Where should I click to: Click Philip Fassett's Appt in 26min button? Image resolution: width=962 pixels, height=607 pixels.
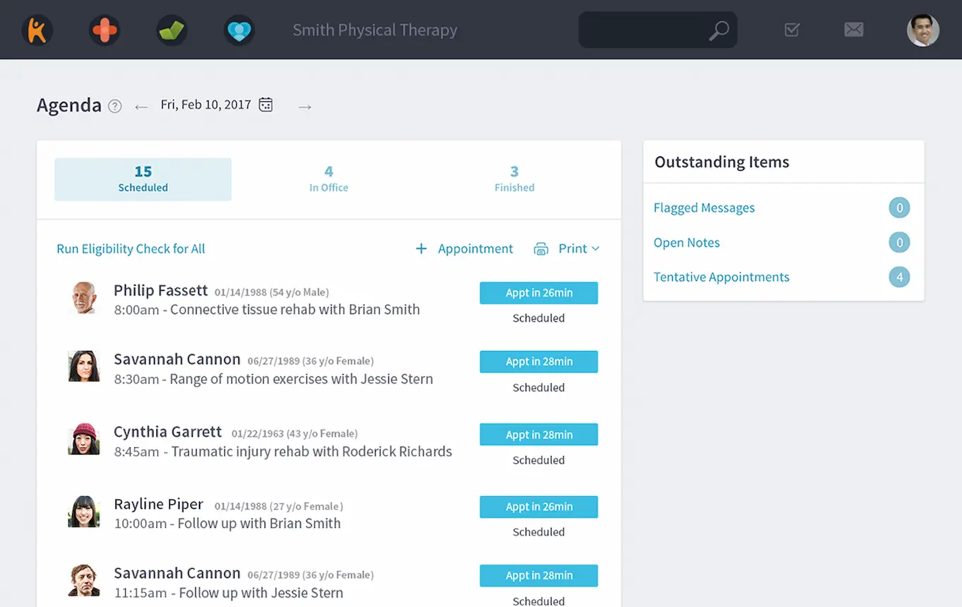coord(538,293)
